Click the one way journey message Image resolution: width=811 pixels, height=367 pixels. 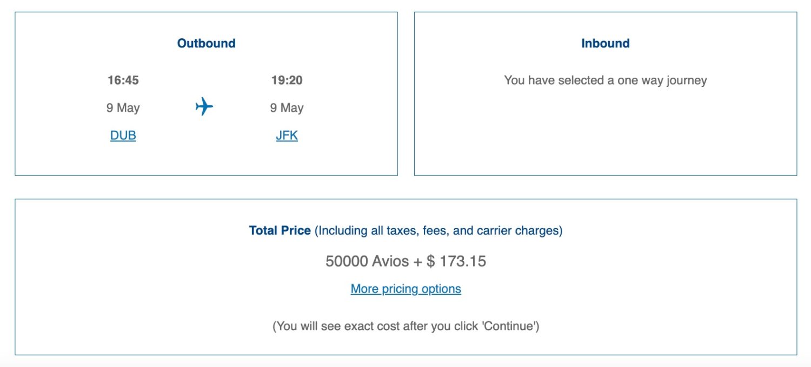click(x=606, y=80)
